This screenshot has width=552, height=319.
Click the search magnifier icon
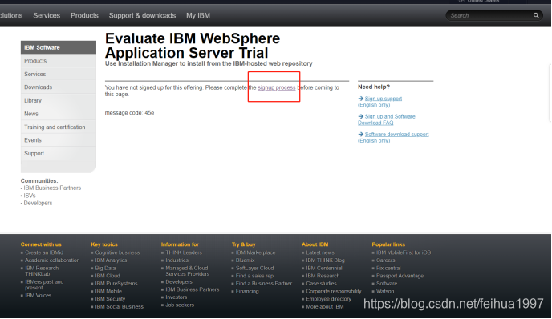click(x=536, y=15)
